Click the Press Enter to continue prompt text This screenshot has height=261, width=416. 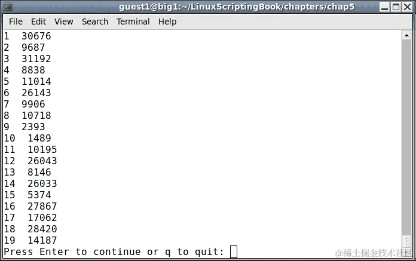[114, 251]
